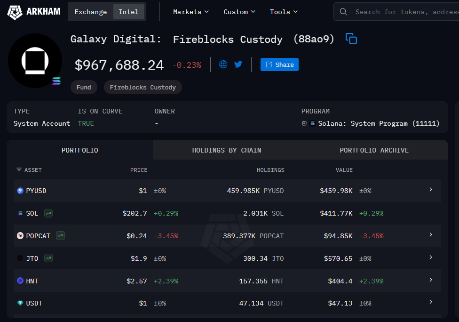
Task: Open Solana: System Program (11111) link
Action: coord(379,123)
